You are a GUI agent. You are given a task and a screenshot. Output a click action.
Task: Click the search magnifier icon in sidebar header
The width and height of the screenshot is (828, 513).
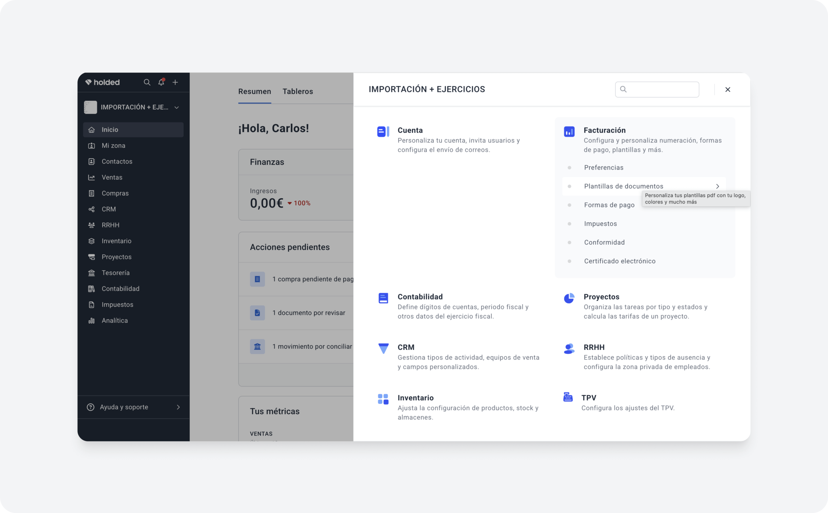(147, 82)
